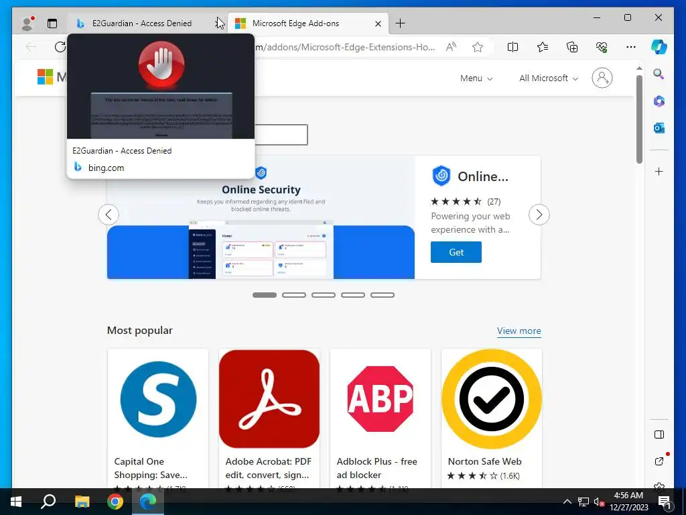Click bing.com in tab preview
Image resolution: width=686 pixels, height=515 pixels.
coord(106,168)
